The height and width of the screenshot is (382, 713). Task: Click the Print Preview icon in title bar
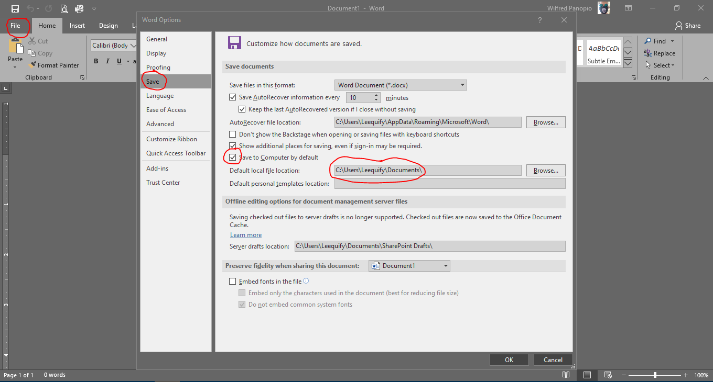click(64, 8)
